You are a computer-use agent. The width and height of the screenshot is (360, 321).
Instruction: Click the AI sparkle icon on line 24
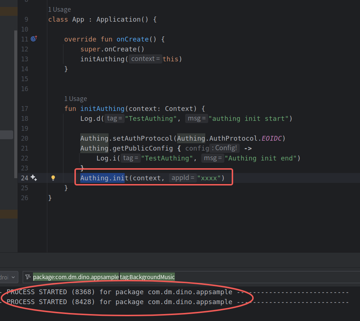click(x=34, y=178)
